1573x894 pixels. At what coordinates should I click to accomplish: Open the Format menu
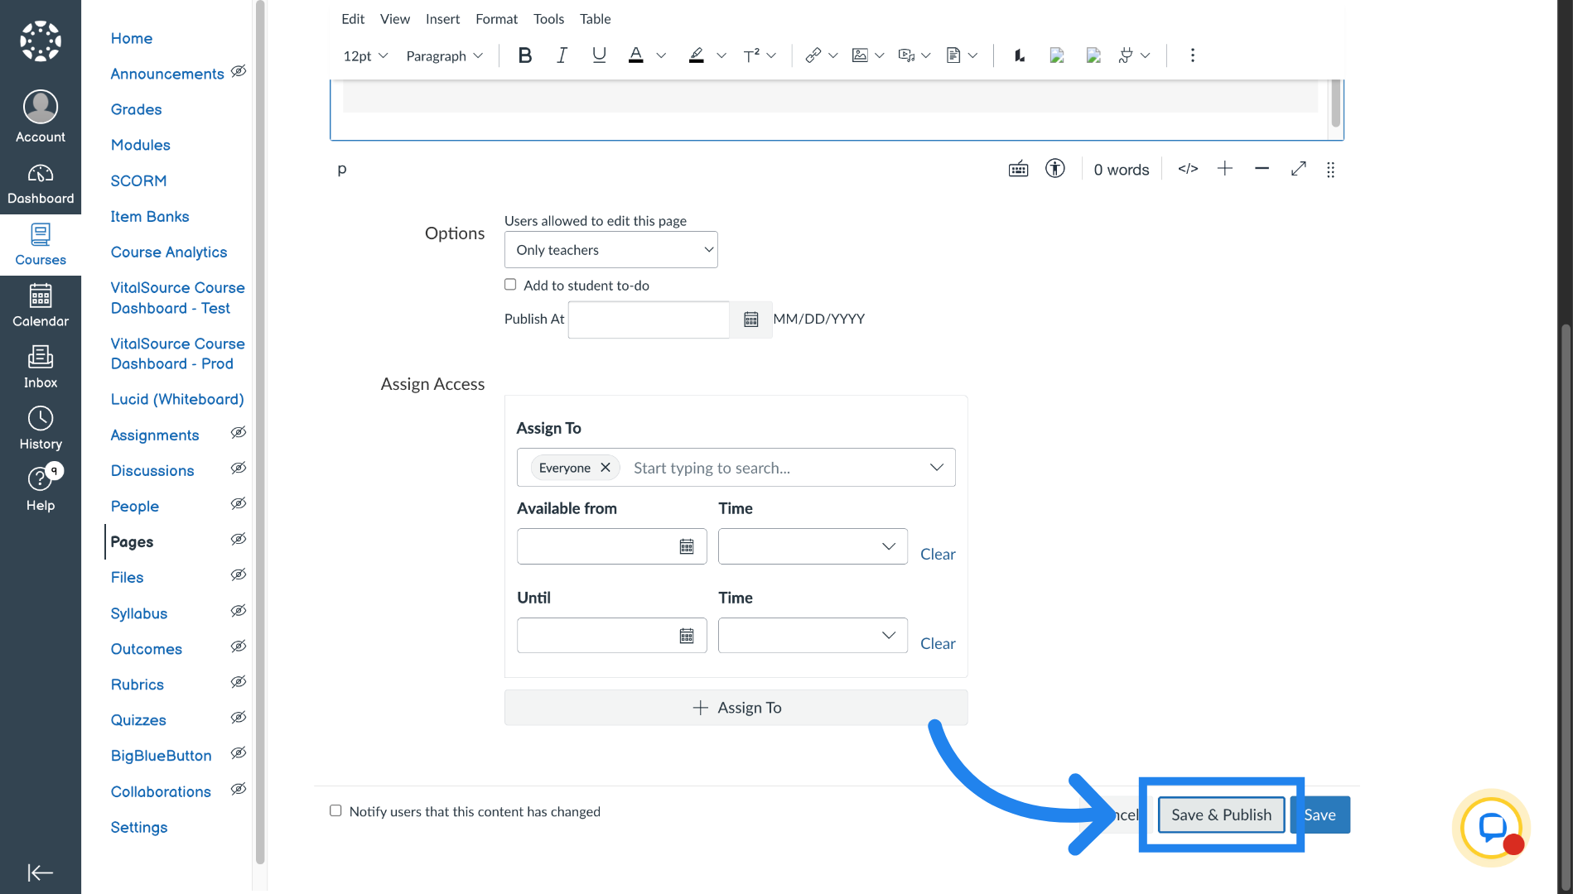click(x=496, y=19)
